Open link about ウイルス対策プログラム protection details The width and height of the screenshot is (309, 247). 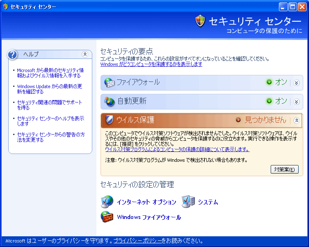(177, 149)
